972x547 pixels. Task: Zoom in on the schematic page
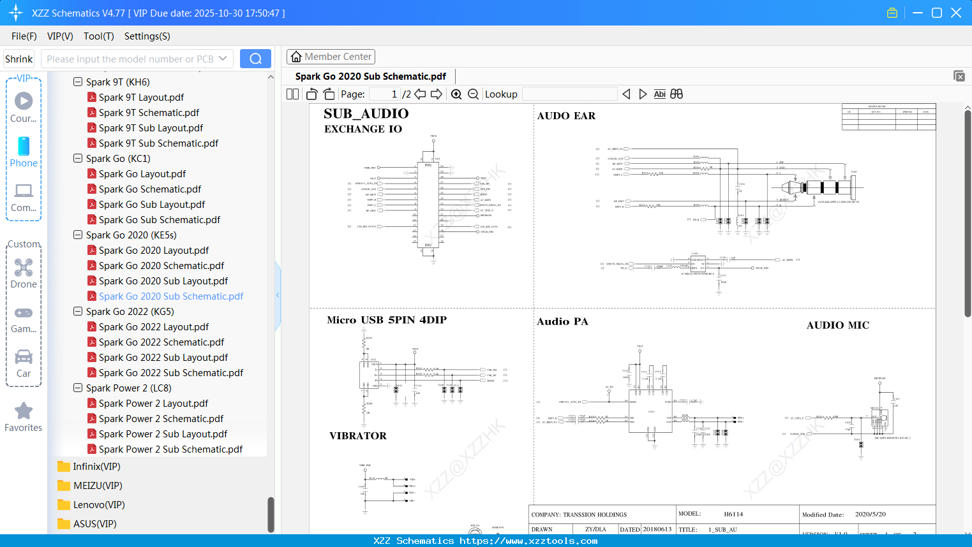(x=456, y=94)
